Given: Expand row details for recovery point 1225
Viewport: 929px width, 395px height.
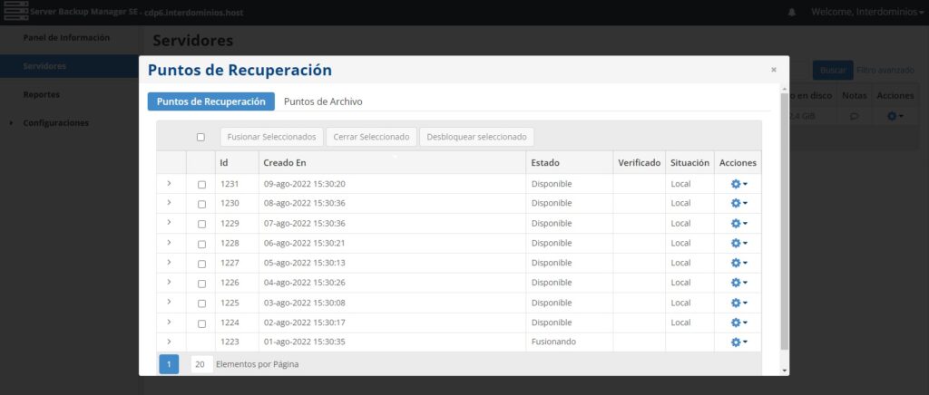Looking at the screenshot, I should click(169, 303).
